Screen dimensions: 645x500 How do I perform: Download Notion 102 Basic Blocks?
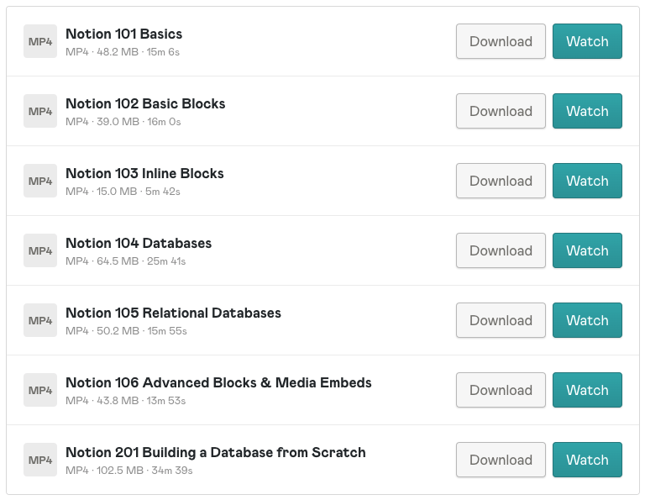tap(501, 111)
